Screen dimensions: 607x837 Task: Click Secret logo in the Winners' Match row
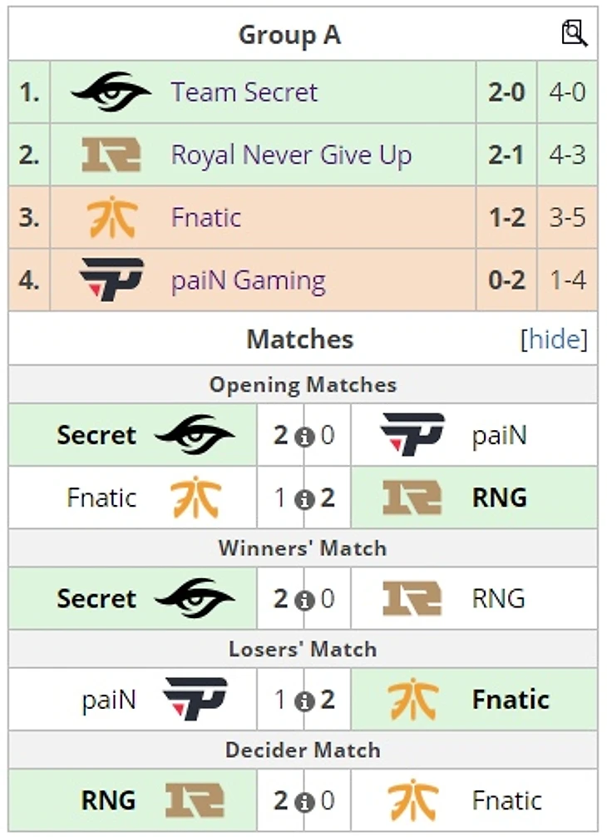[x=195, y=599]
